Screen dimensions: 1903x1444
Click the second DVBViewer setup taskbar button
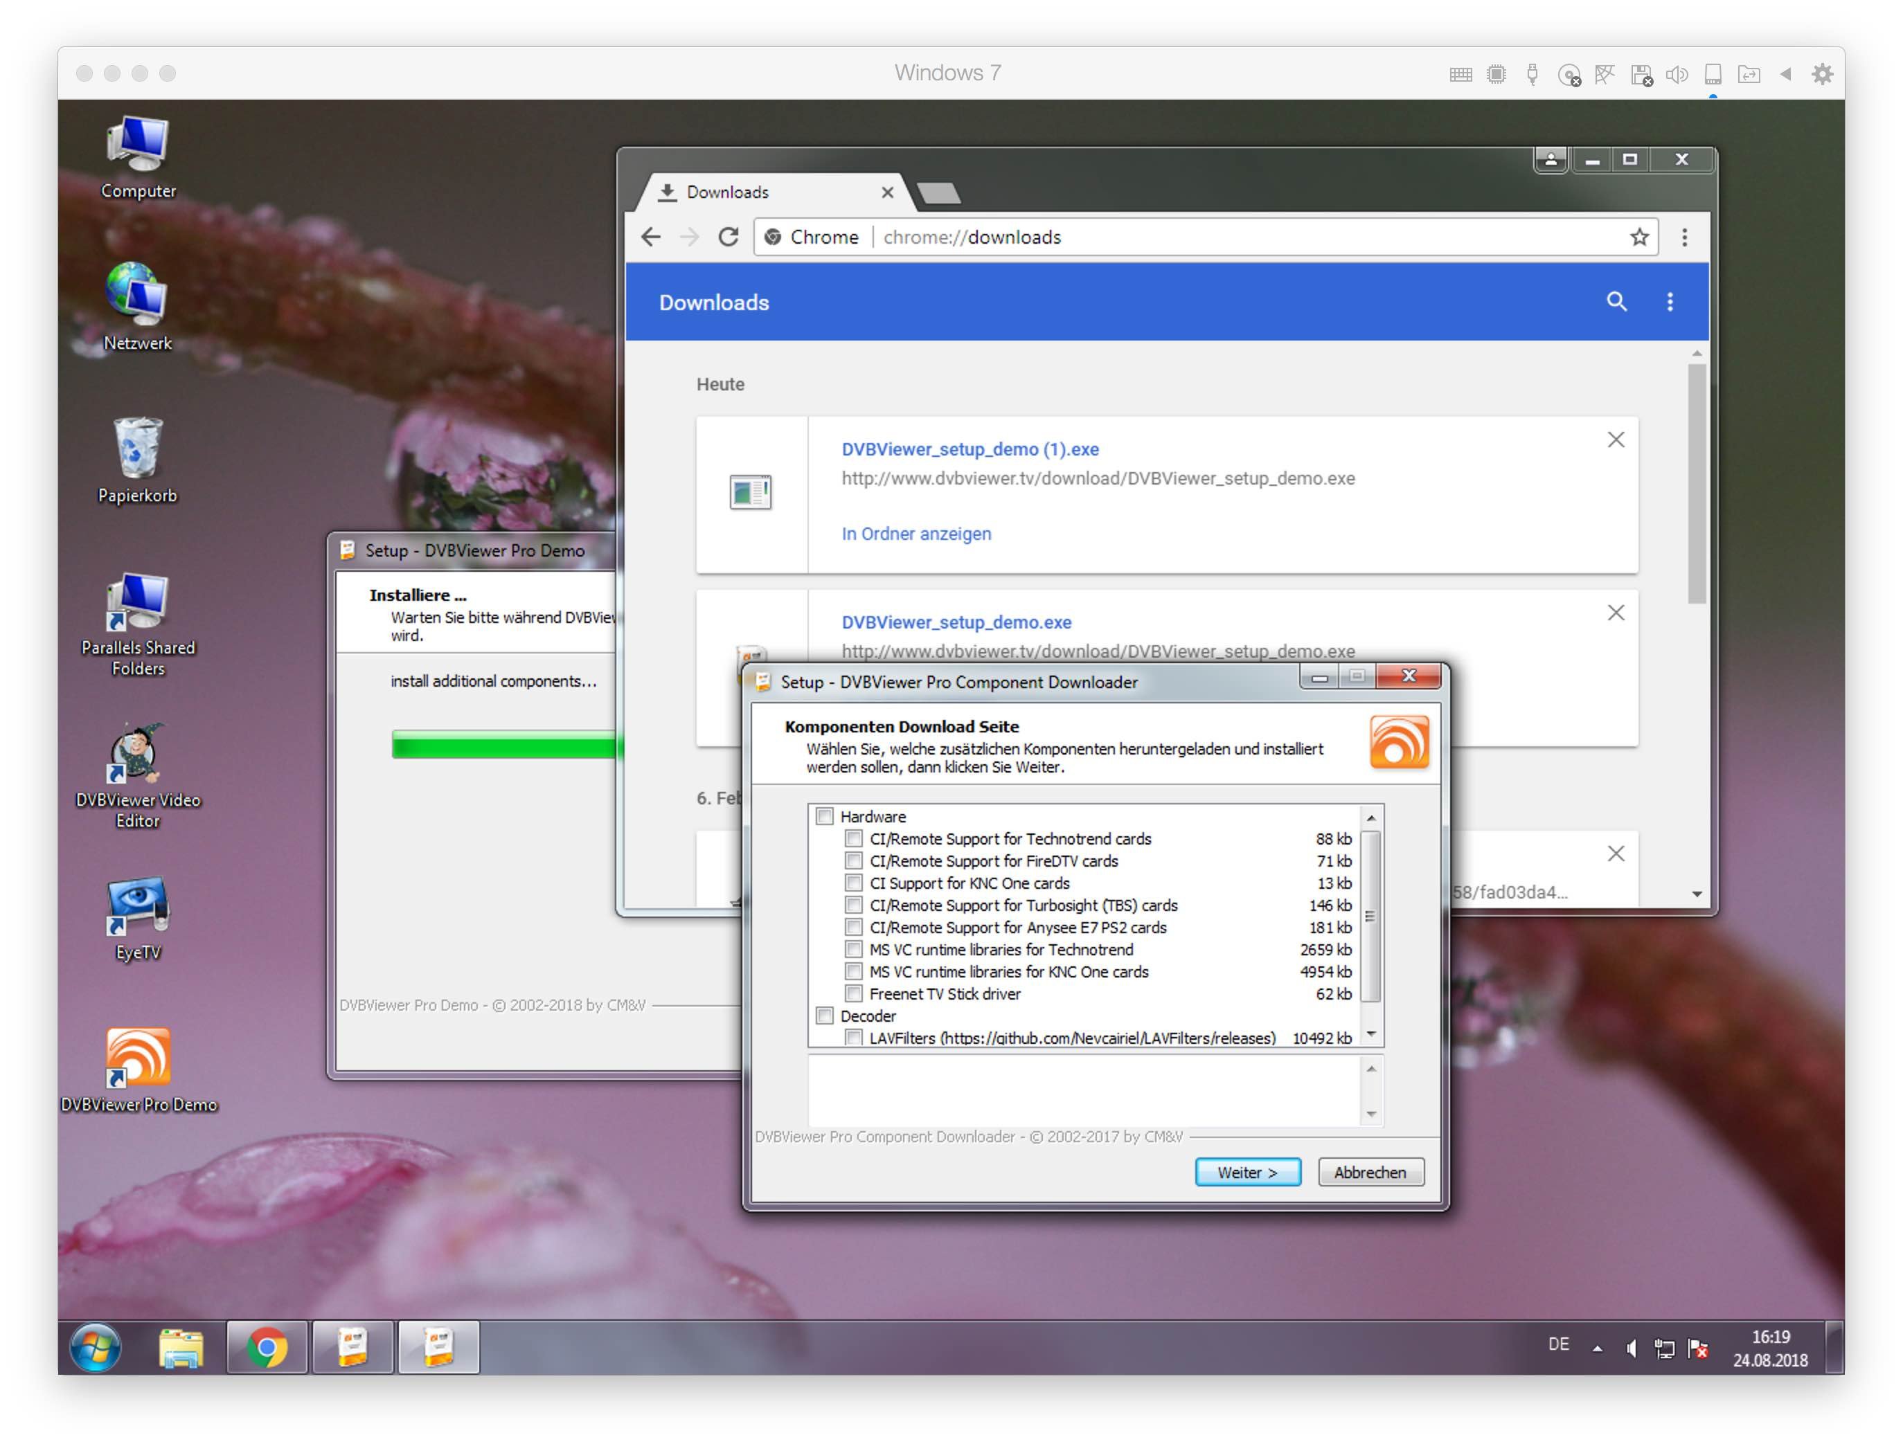[x=439, y=1347]
